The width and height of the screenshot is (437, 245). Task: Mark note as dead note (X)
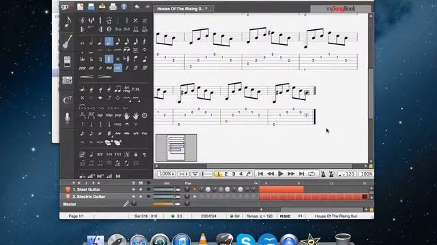click(82, 98)
